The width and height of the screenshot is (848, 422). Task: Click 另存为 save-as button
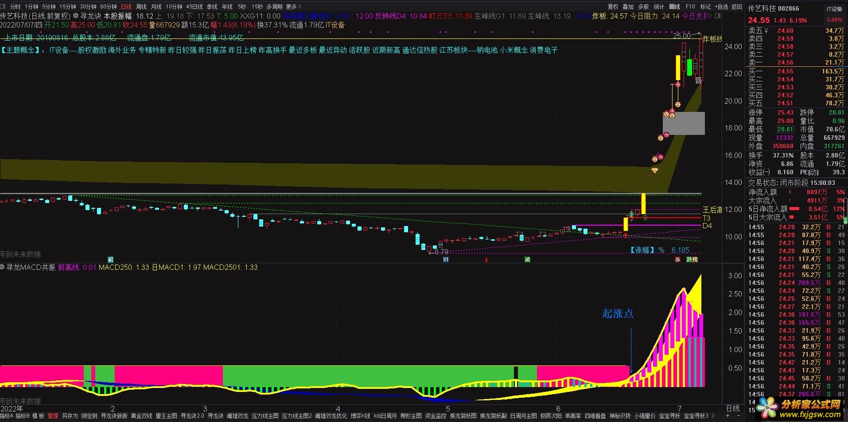point(70,416)
